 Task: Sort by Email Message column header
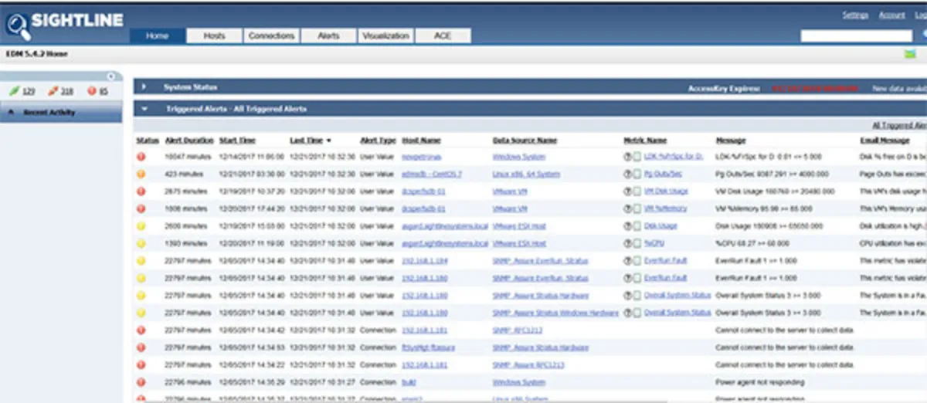(885, 141)
